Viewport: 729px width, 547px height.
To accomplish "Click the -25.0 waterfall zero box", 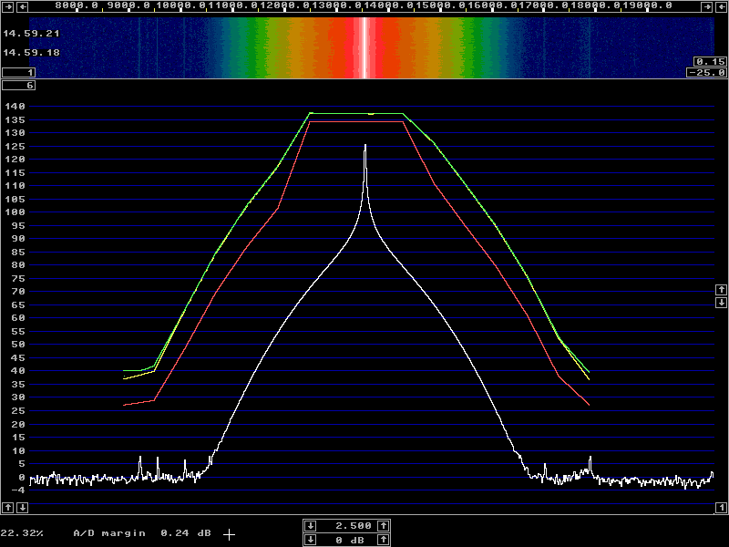I will tap(707, 73).
